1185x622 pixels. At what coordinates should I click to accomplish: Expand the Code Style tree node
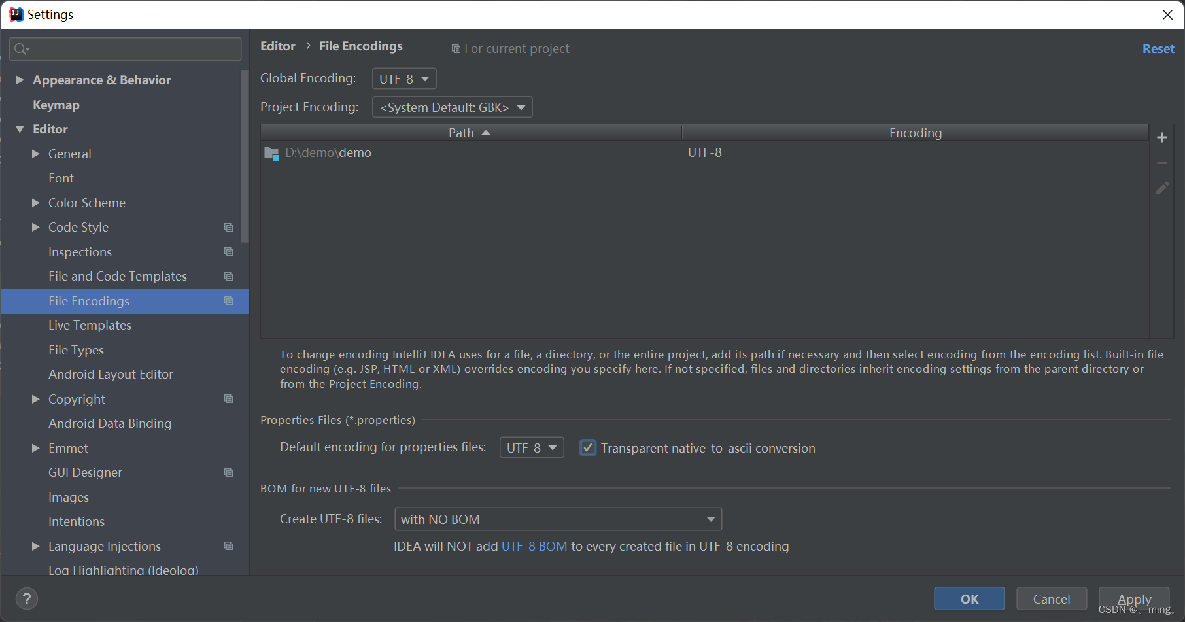tap(36, 228)
